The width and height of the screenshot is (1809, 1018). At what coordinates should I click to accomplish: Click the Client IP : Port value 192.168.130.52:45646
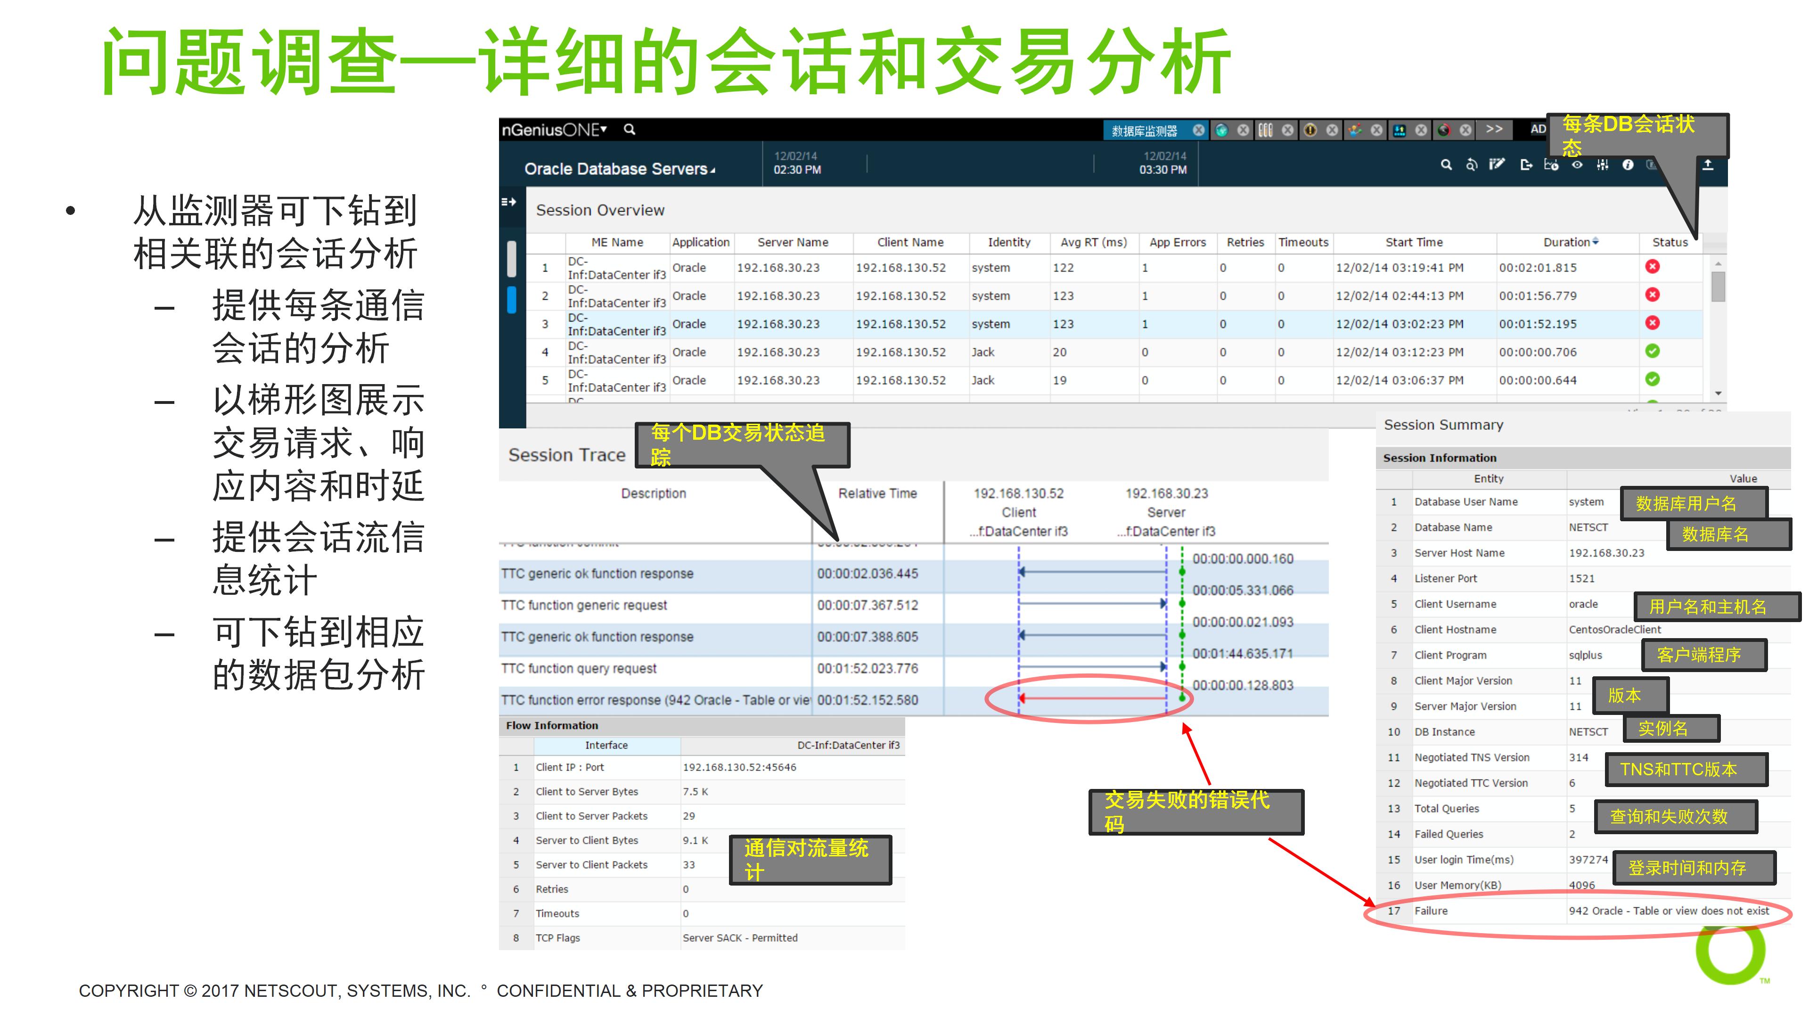point(739,767)
